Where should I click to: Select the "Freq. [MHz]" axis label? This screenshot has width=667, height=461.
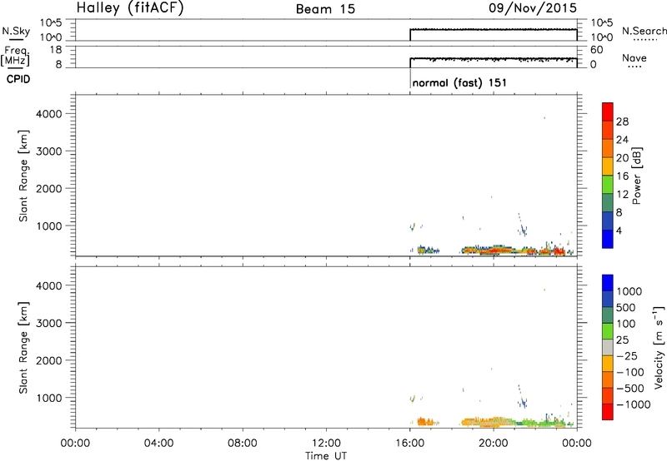coord(16,56)
